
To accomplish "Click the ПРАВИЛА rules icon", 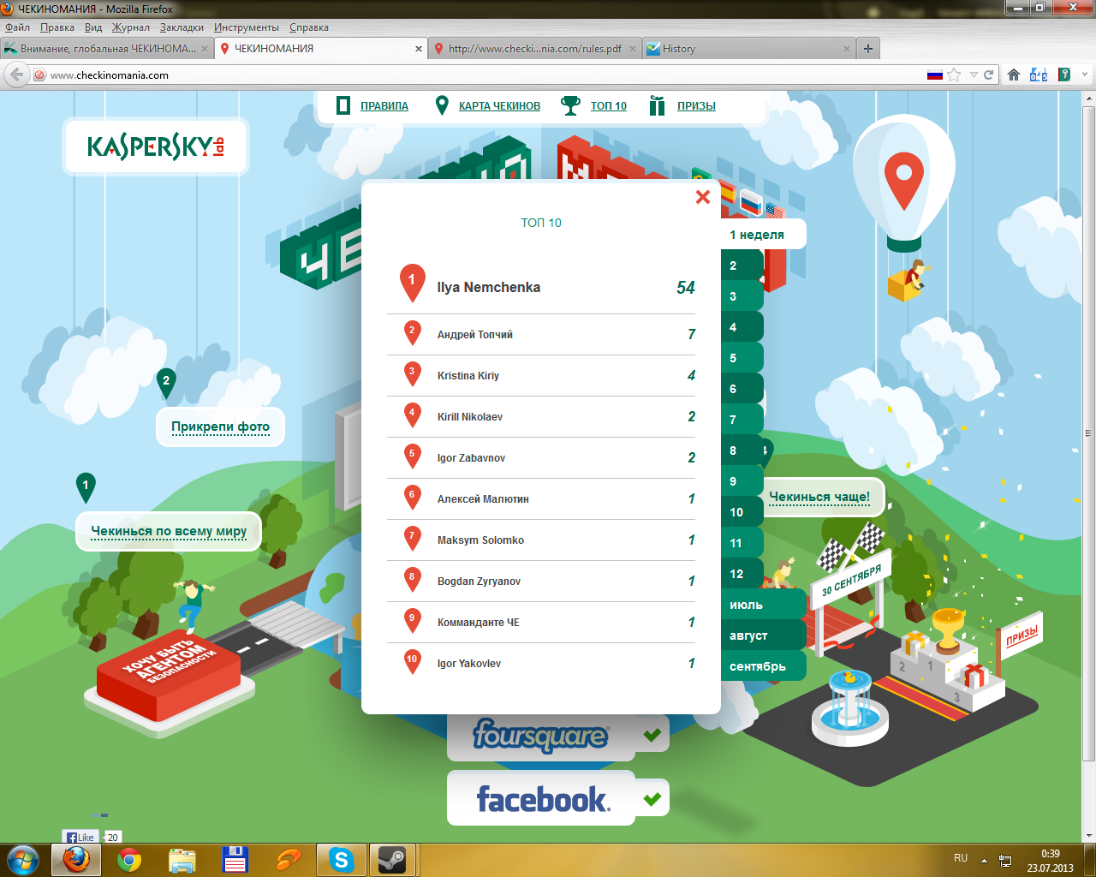I will [x=343, y=105].
